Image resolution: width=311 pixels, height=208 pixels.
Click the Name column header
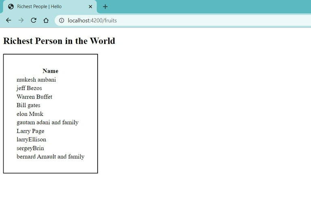coord(50,71)
